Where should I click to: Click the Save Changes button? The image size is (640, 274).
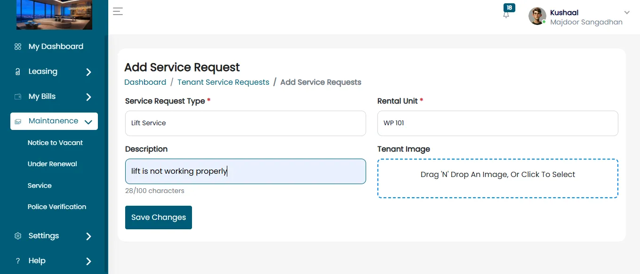tap(159, 218)
